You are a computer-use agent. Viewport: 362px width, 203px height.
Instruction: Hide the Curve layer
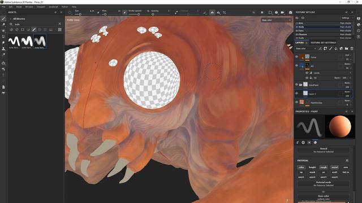tap(296, 56)
